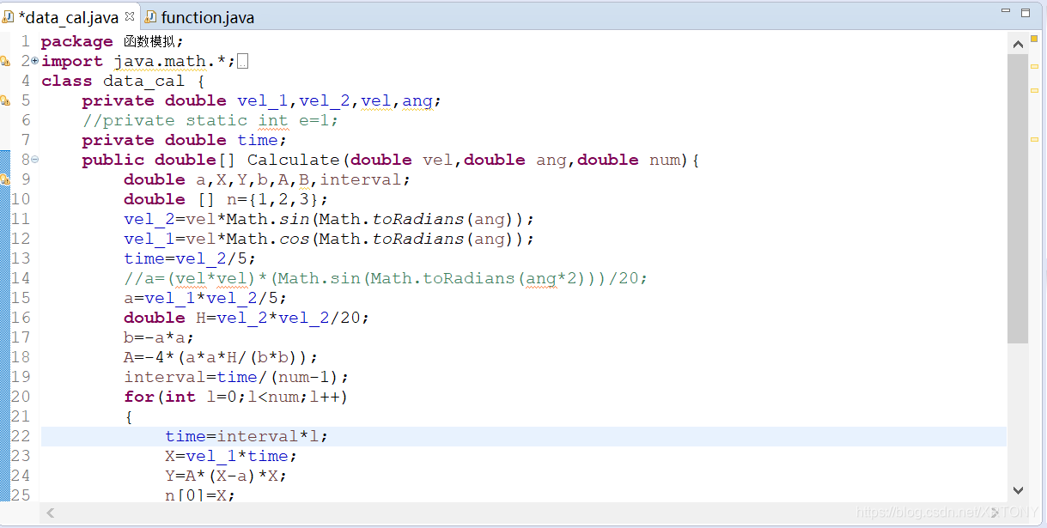Click commented formula on line 14
This screenshot has height=528, width=1047.
386,278
